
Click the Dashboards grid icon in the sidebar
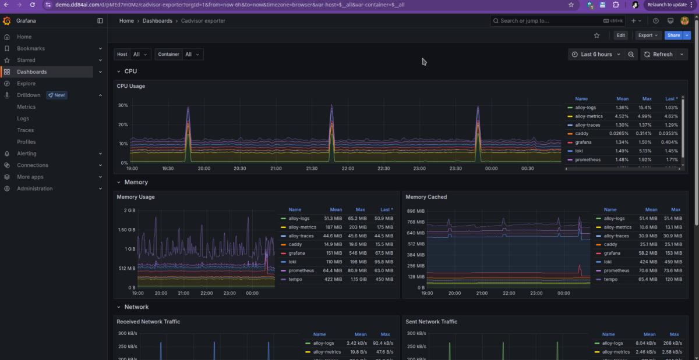tap(7, 72)
